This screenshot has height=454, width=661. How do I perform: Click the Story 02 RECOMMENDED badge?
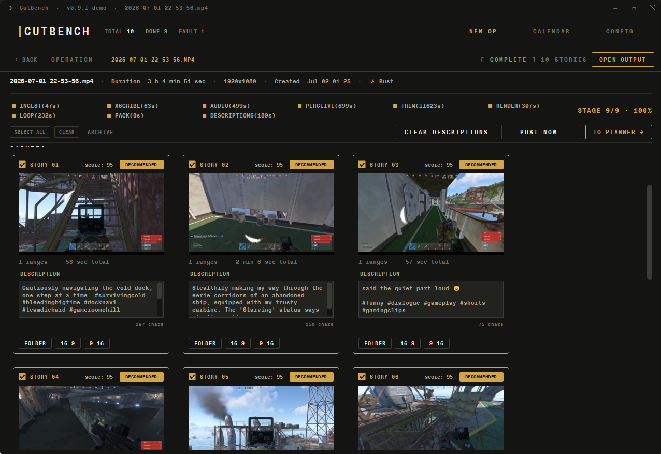point(311,165)
